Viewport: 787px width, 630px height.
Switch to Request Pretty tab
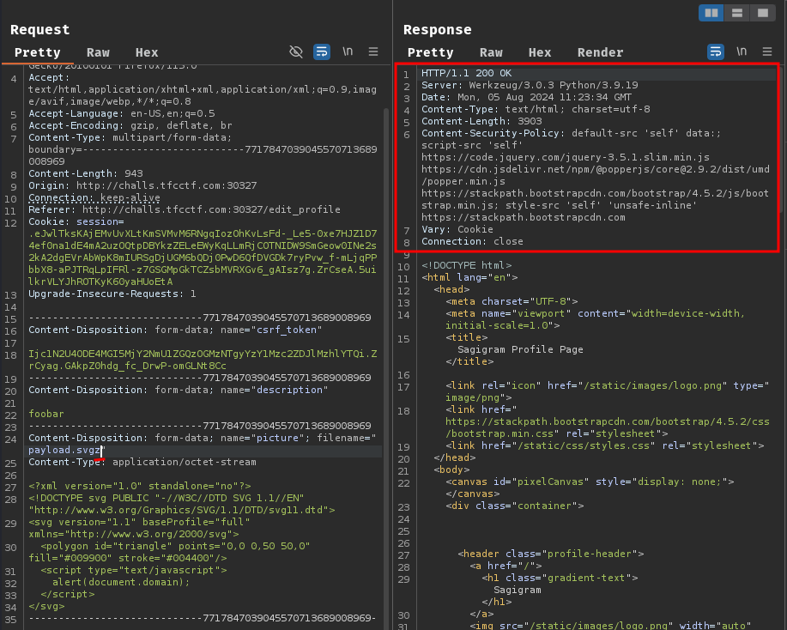pos(38,52)
